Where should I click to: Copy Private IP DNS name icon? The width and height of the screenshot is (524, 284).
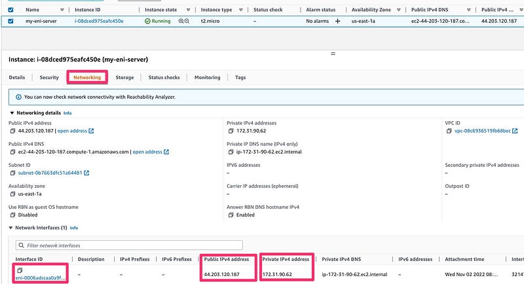click(x=231, y=152)
